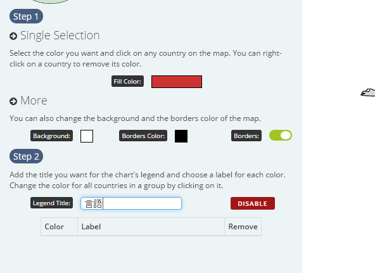Image resolution: width=375 pixels, height=273 pixels.
Task: Click the arrow icon beside Single Selection
Action: click(13, 36)
